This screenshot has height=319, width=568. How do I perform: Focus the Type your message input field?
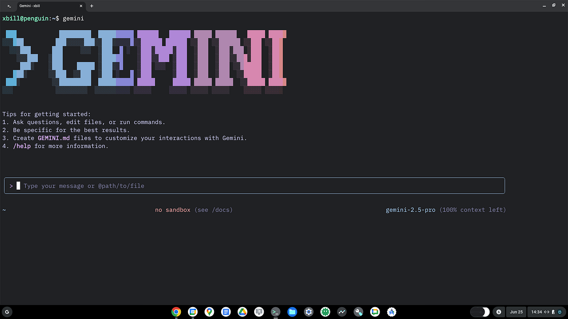coord(255,186)
